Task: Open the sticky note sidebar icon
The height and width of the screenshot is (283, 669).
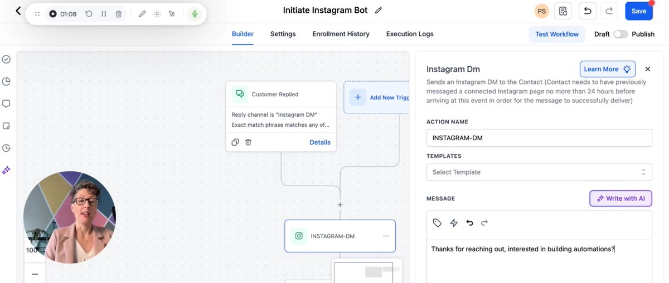Action: [x=7, y=126]
